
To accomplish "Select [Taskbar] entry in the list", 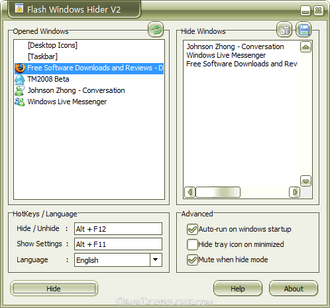I will (42, 56).
